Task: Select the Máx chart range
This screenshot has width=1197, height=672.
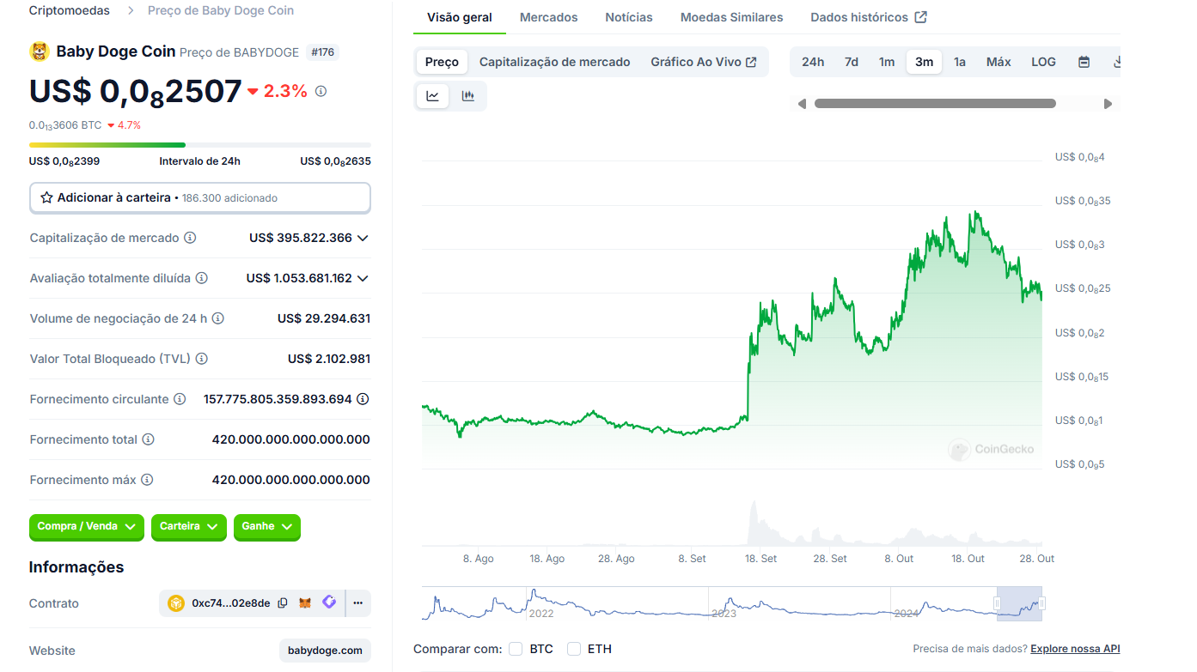Action: pyautogui.click(x=999, y=62)
